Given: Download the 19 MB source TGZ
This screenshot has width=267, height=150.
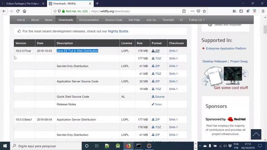Looking at the screenshot, I should pyautogui.click(x=156, y=89).
